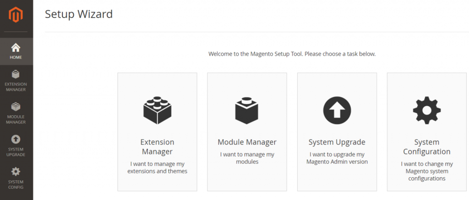Go to the MODULE MANAGER label in the sidebar menu
Image resolution: width=469 pixels, height=200 pixels.
[x=16, y=119]
